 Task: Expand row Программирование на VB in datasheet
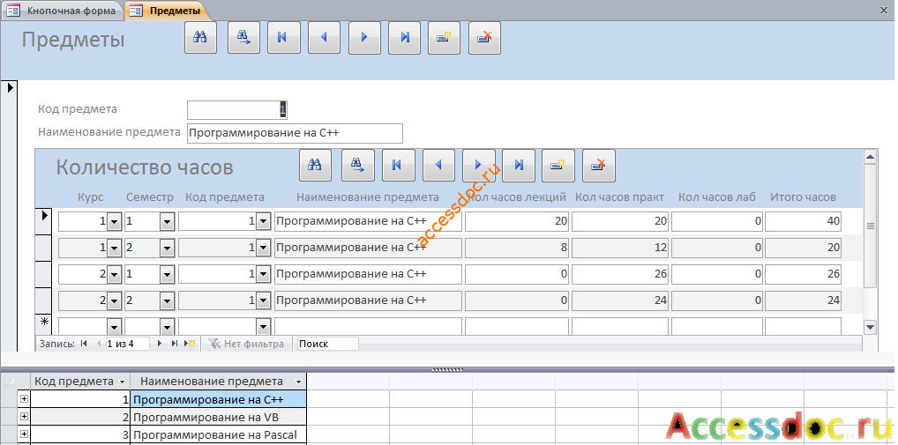24,417
